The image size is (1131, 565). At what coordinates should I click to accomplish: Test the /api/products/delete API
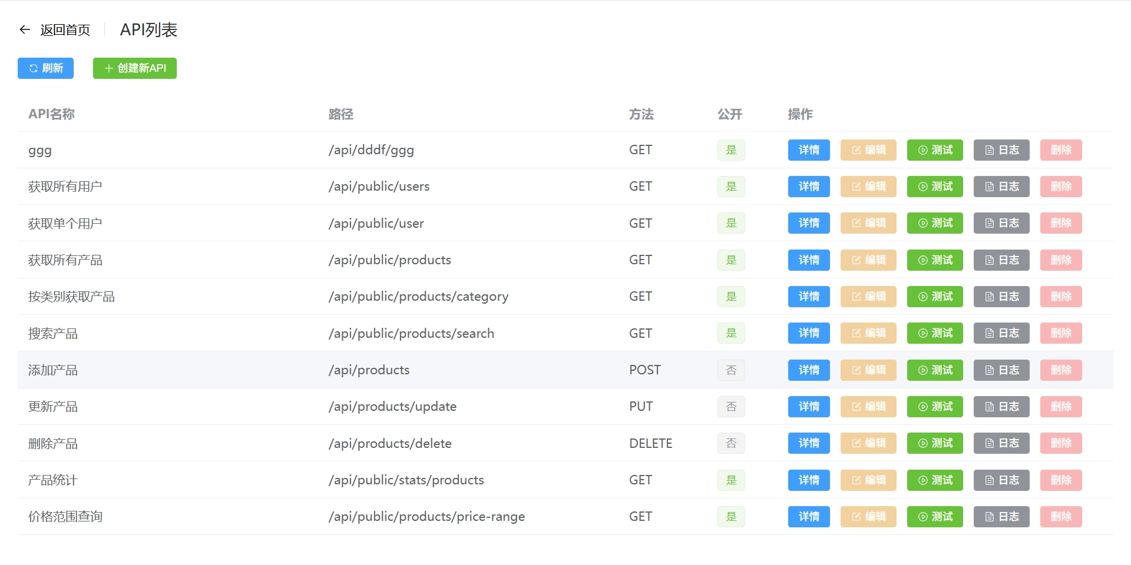tap(935, 443)
